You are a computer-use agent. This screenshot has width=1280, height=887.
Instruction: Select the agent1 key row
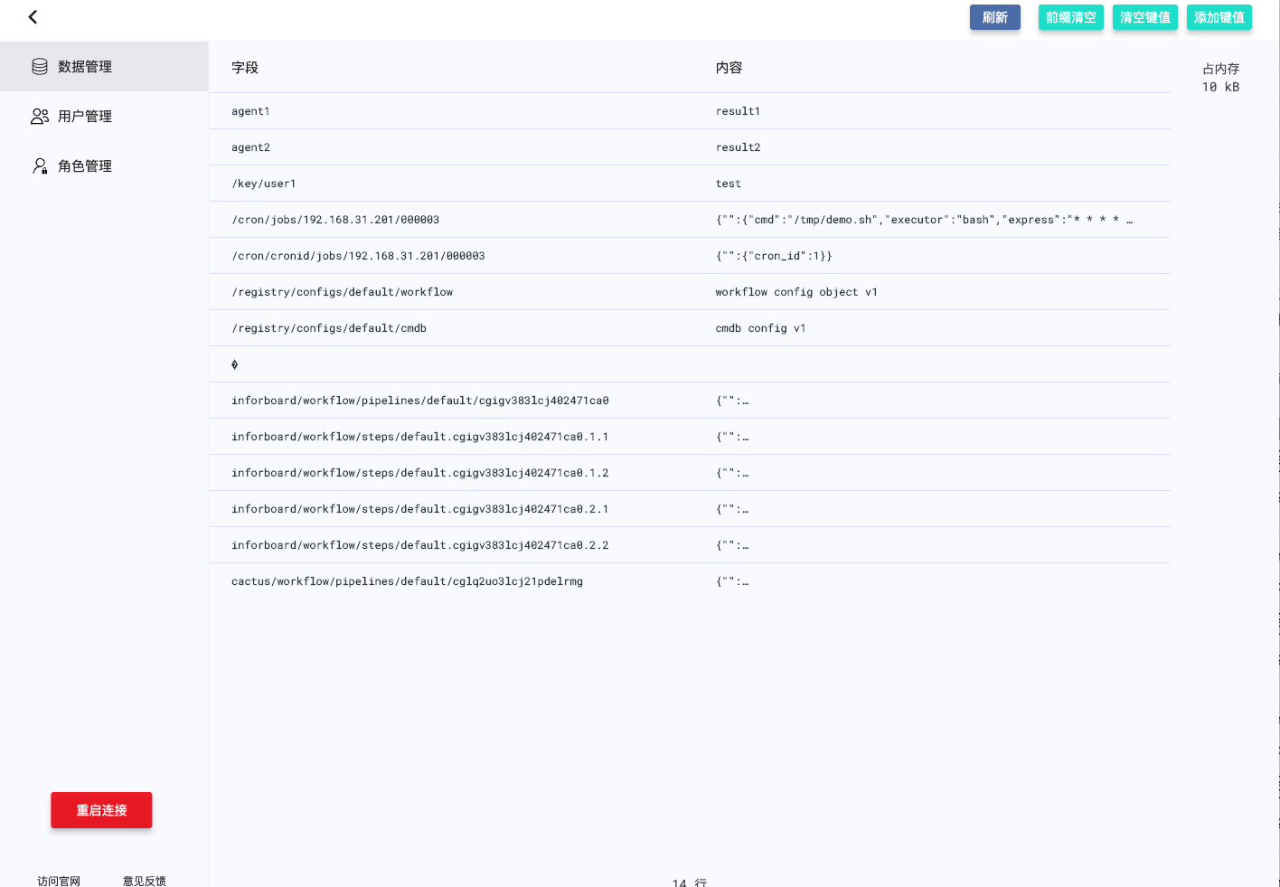pyautogui.click(x=690, y=111)
